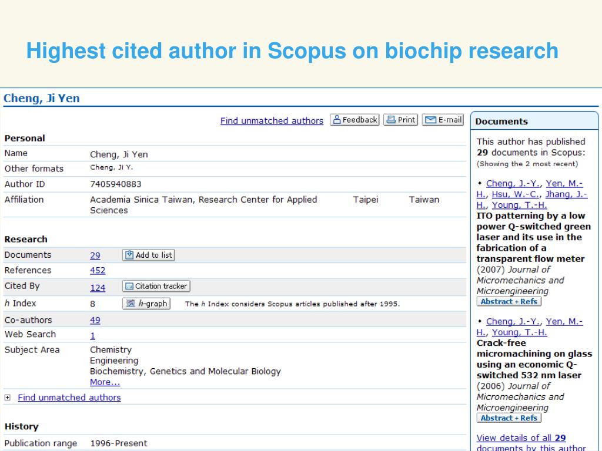This screenshot has height=451, width=602.
Task: Click the envelope icon on the E-mail button
Action: 430,120
